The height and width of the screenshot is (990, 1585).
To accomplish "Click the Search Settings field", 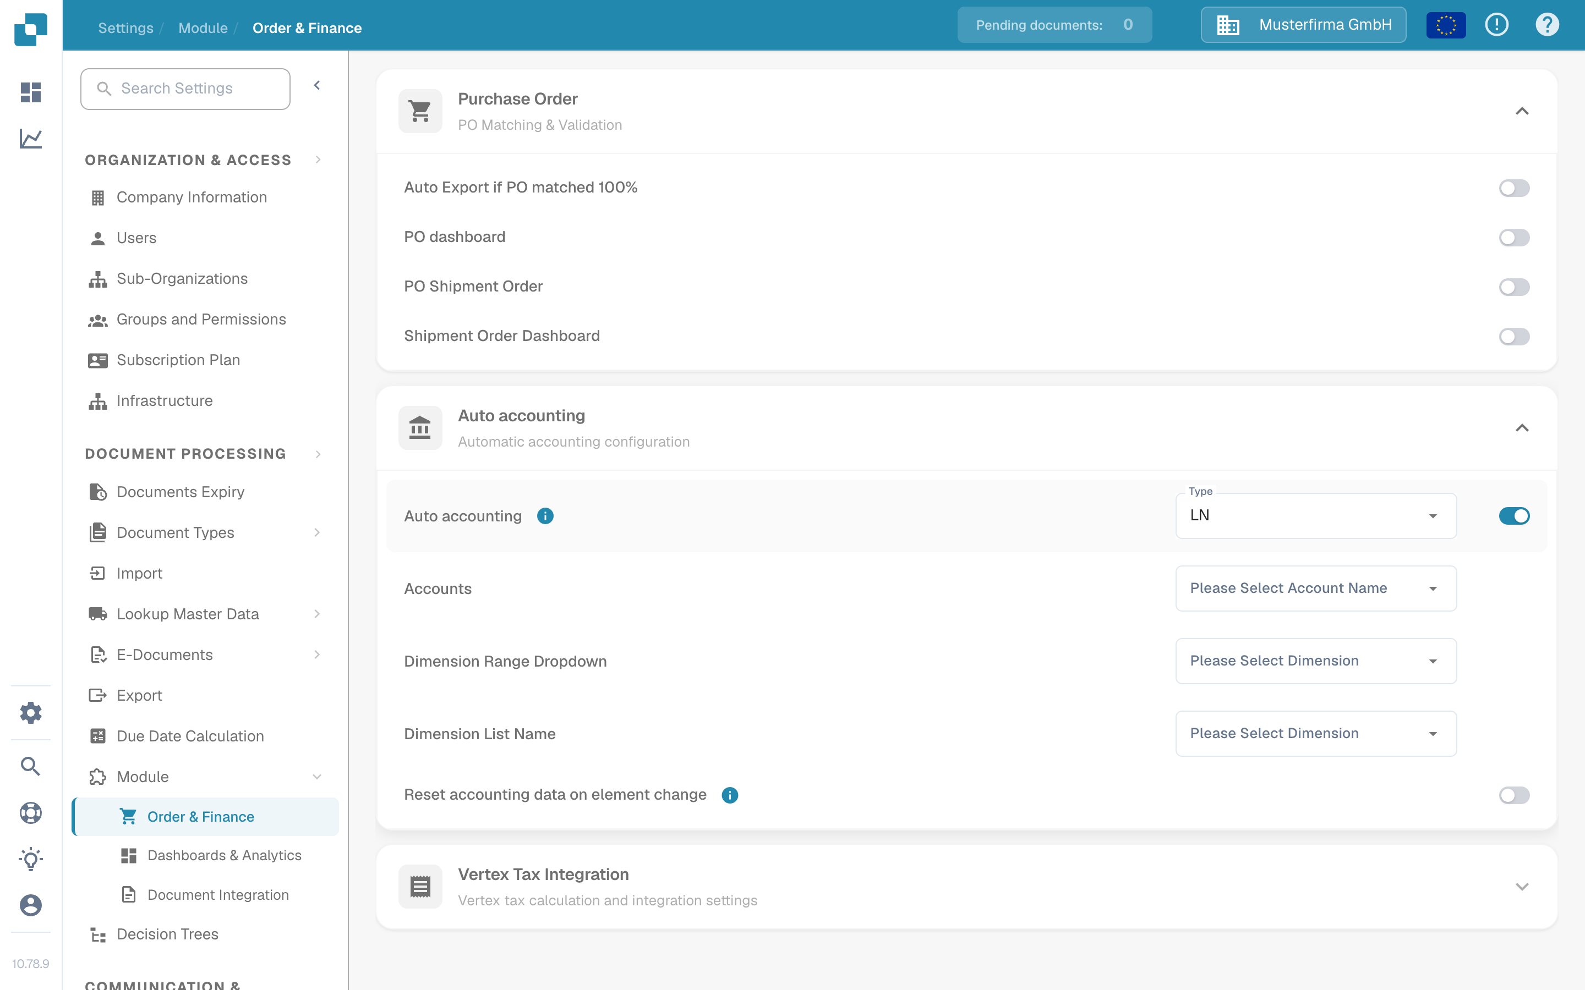I will tap(185, 89).
